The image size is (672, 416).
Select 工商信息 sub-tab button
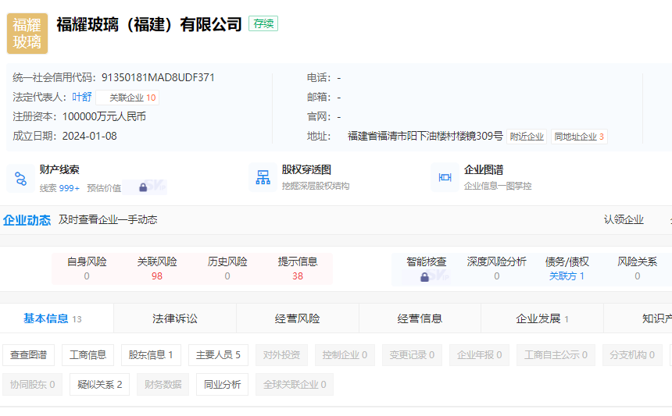88,355
